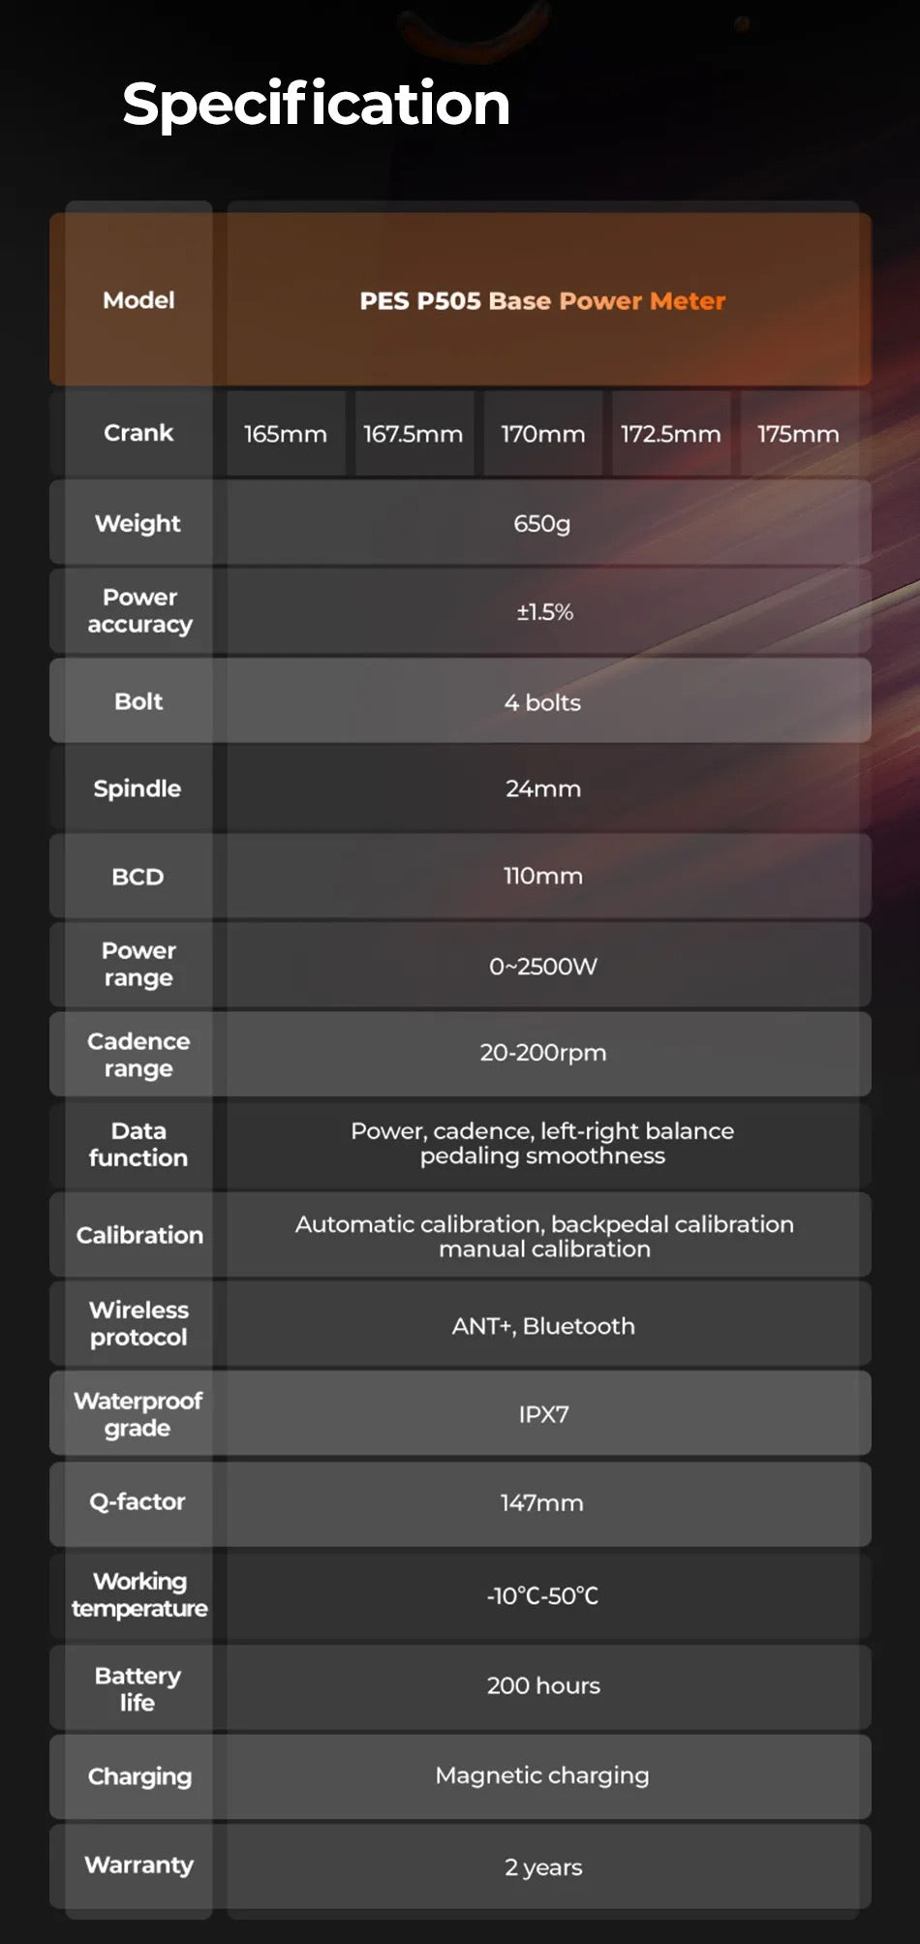This screenshot has width=920, height=1944.
Task: Select the 4 bolts row value
Action: click(542, 702)
